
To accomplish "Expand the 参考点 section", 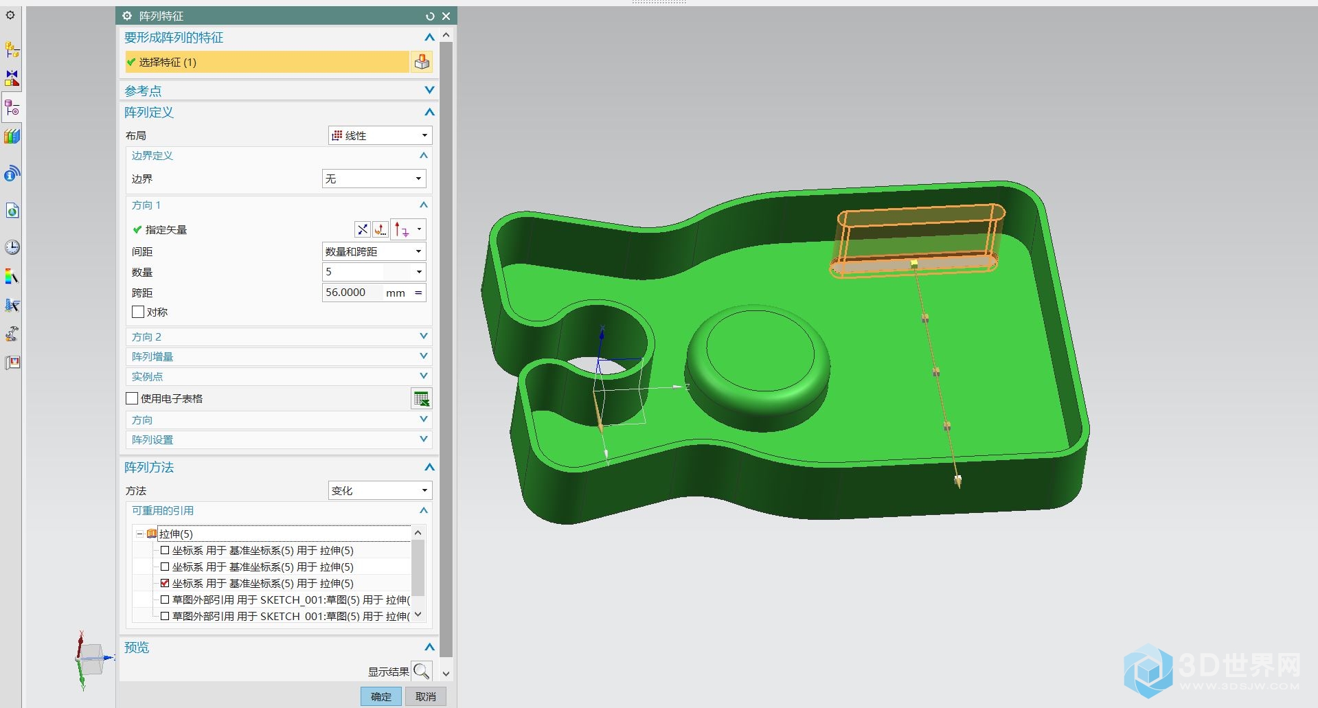I will [429, 90].
